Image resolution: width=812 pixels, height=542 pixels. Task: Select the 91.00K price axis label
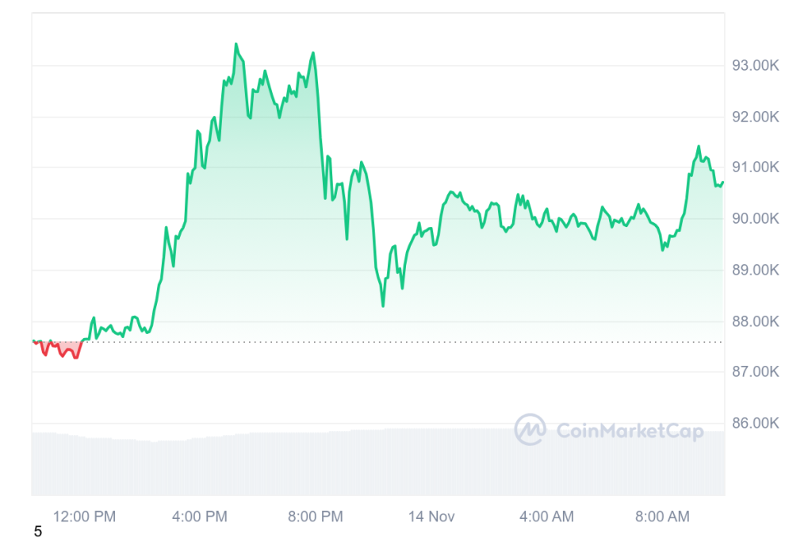[756, 168]
